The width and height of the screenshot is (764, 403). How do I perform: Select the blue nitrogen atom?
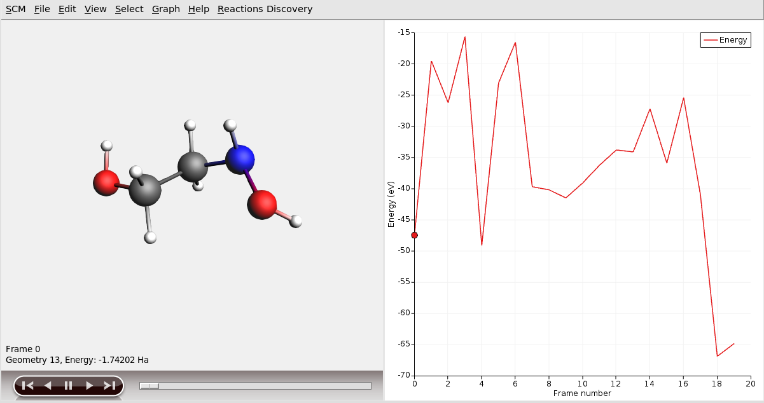(240, 159)
